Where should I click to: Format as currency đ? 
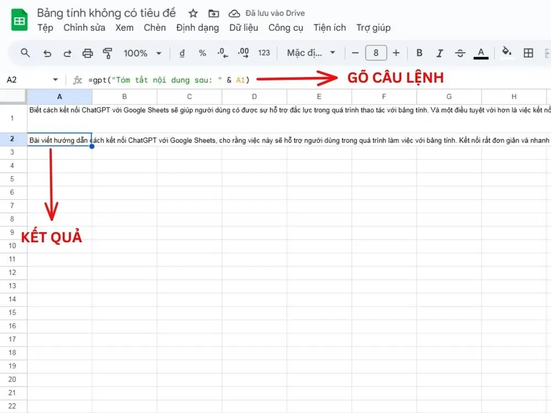pyautogui.click(x=182, y=53)
